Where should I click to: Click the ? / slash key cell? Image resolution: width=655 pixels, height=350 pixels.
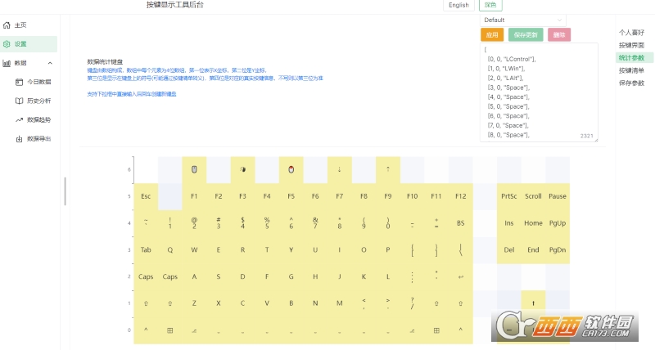click(x=413, y=303)
